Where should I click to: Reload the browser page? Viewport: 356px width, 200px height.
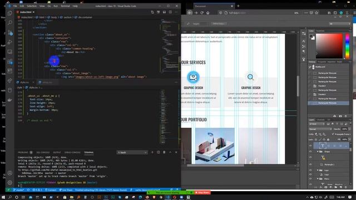tap(202, 13)
